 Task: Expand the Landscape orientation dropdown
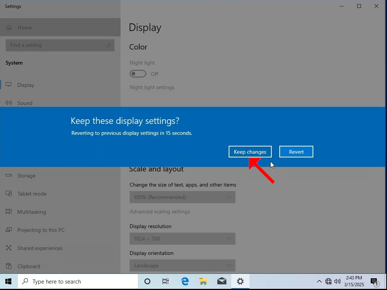click(183, 265)
